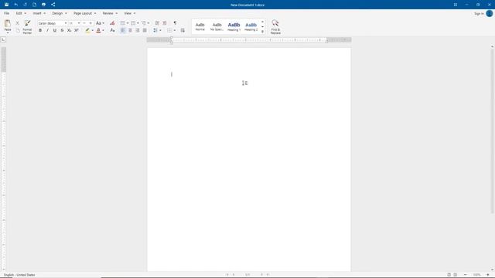Apply the Heading 2 style
Screen dimensions: 495x278
coord(251,26)
